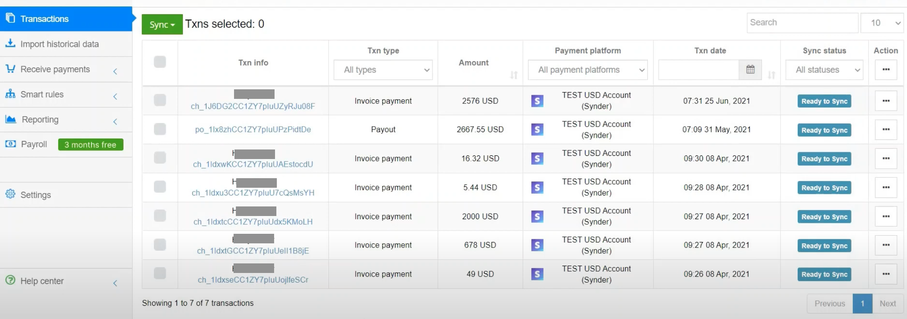Click the Stripe icon in the 678 USD row

tap(537, 245)
